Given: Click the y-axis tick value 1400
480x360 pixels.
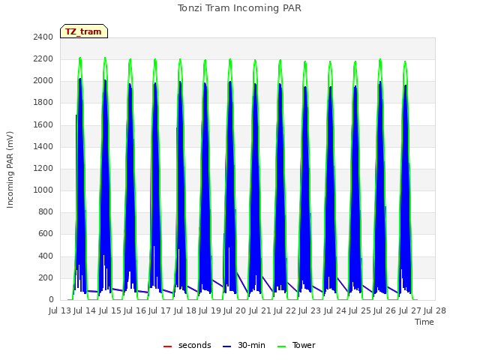Looking at the screenshot, I should (43, 146).
